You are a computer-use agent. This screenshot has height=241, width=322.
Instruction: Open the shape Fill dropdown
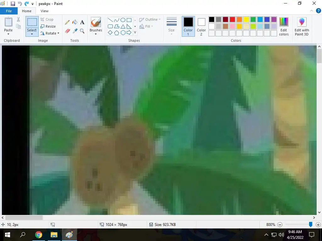[x=146, y=26]
